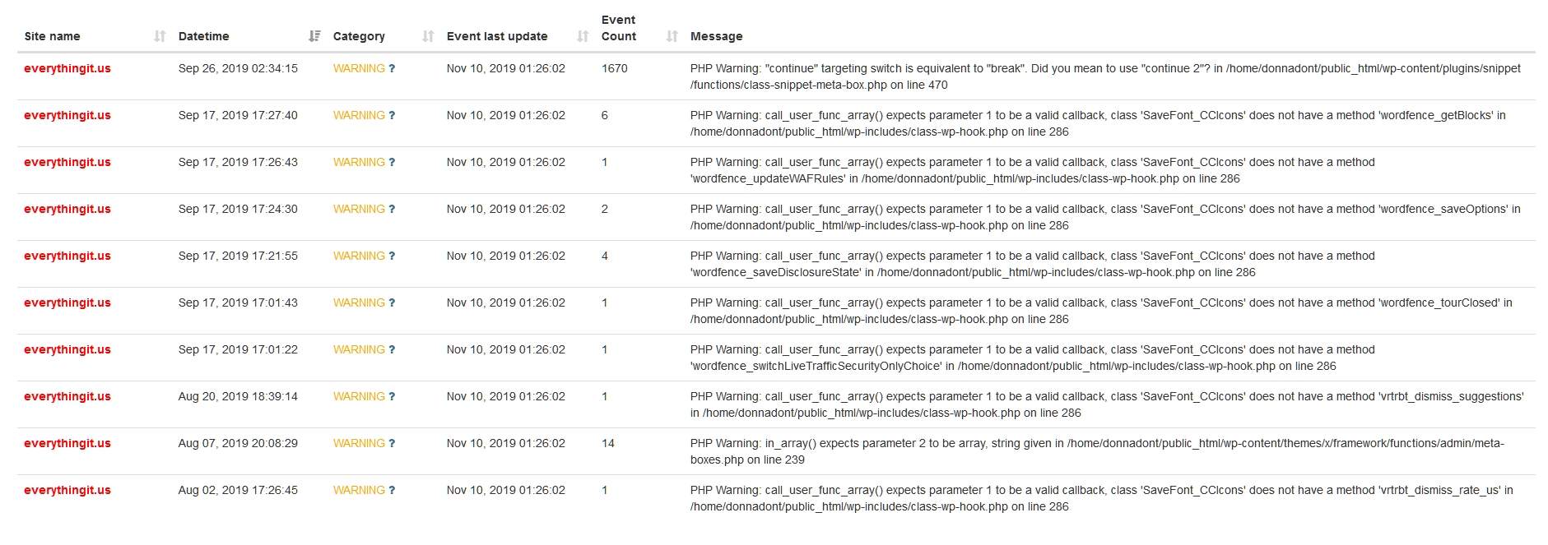Open everythingit.us link in last row

pos(67,491)
